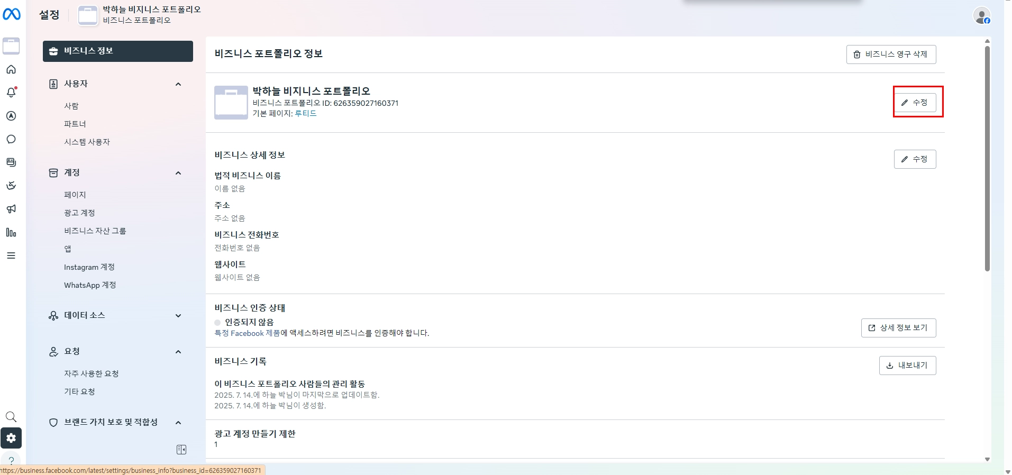Click 데이터 소스 section header
This screenshot has width=1012, height=475.
[x=85, y=315]
